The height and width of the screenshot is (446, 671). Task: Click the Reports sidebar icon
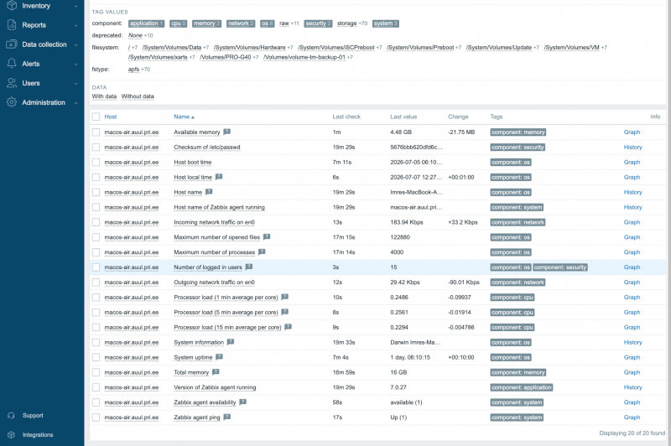pyautogui.click(x=12, y=25)
